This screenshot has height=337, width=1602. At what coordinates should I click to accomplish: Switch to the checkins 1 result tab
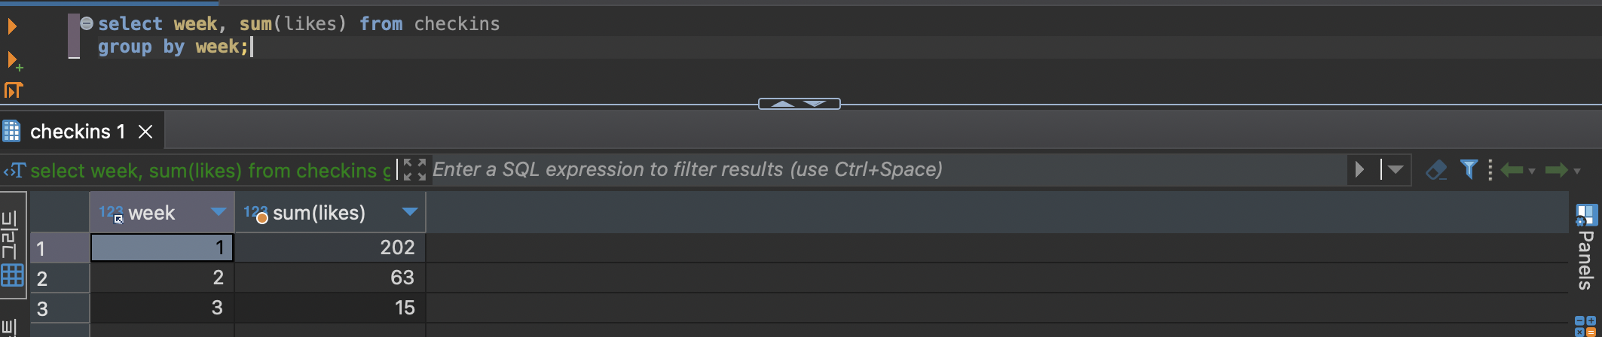coord(77,132)
